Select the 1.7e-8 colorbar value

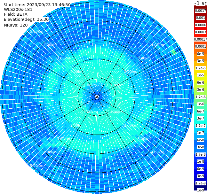(201, 154)
